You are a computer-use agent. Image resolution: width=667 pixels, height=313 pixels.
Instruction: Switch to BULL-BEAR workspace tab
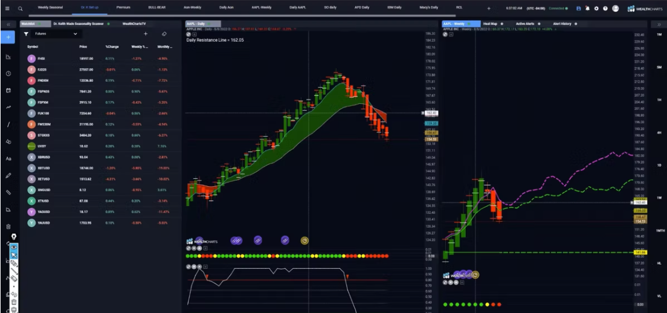157,8
